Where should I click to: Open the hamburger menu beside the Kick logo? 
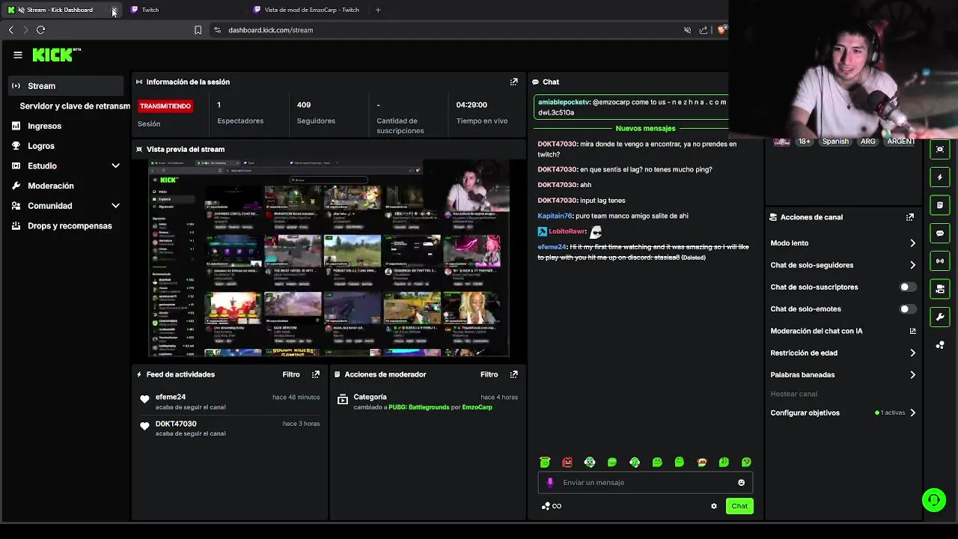18,55
